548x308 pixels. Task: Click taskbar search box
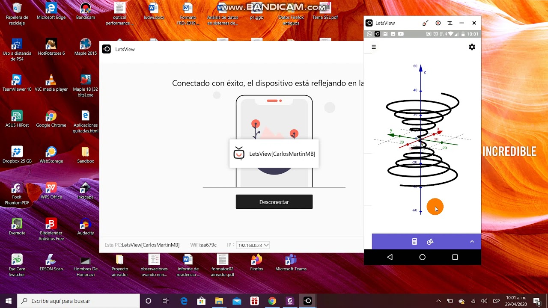click(x=79, y=301)
